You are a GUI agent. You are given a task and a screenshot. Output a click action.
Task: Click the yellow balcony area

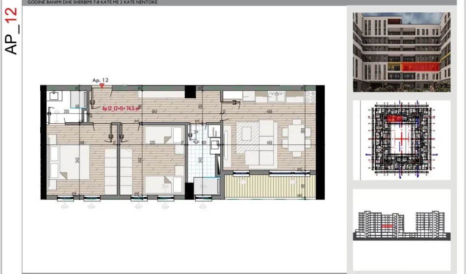click(265, 188)
